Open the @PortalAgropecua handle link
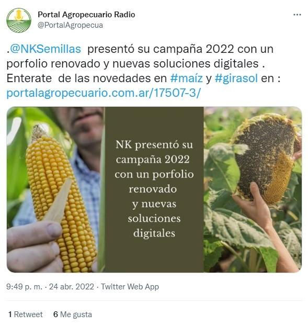This screenshot has width=308, height=326. pyautogui.click(x=70, y=25)
